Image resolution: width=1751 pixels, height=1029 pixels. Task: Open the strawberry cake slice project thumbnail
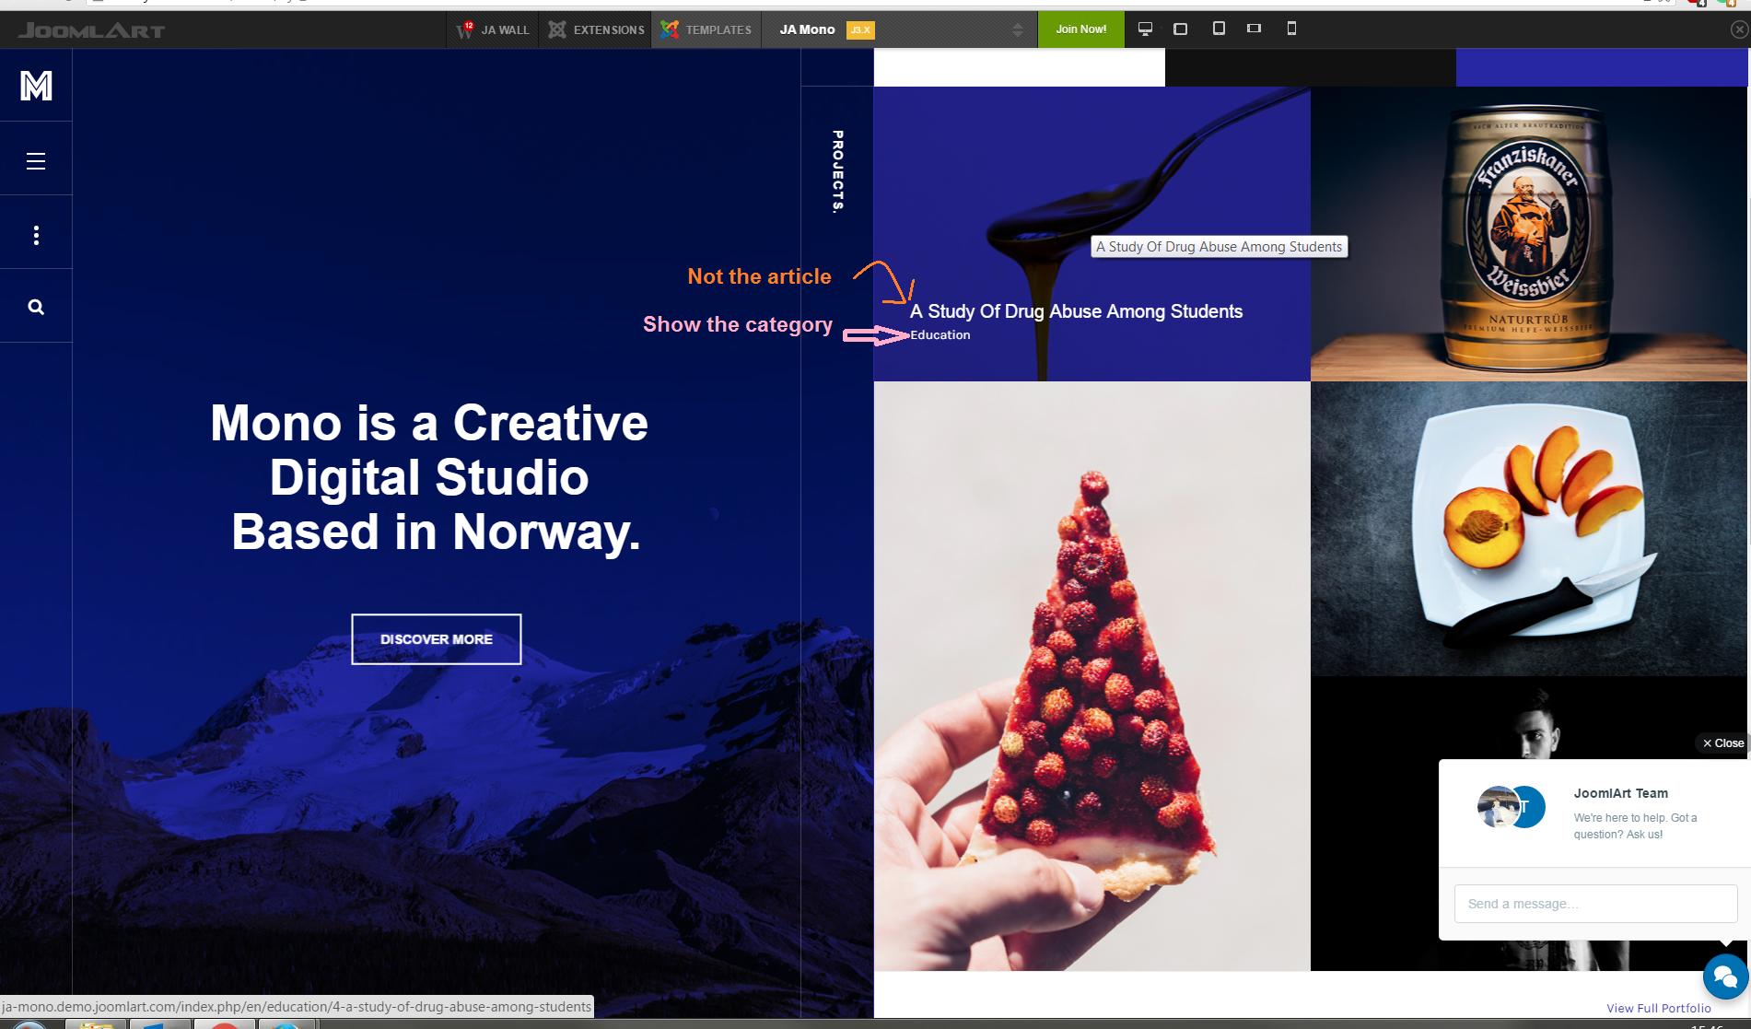(1092, 676)
